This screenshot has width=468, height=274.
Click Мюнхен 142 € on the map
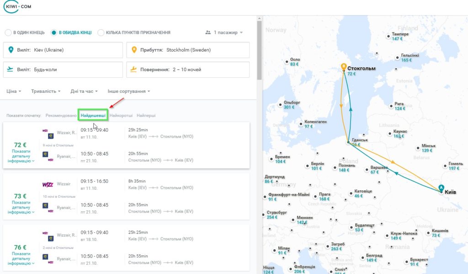coord(303,220)
